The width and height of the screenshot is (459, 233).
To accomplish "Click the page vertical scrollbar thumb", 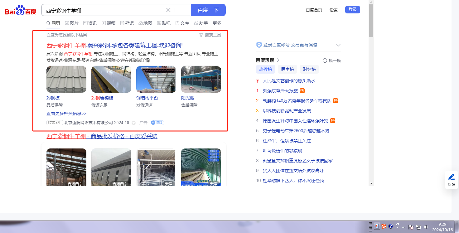I will tap(371, 21).
